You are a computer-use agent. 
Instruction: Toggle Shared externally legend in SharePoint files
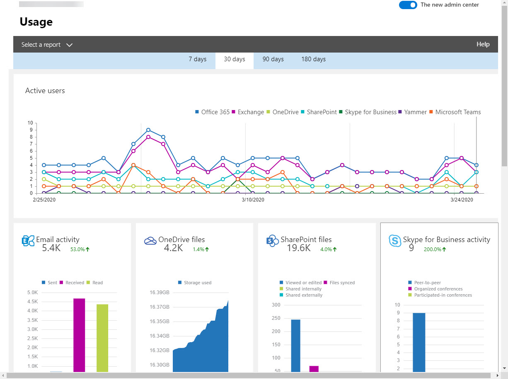coord(301,295)
